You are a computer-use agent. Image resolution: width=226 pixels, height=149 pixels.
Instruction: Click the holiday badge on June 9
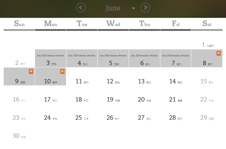31,71
